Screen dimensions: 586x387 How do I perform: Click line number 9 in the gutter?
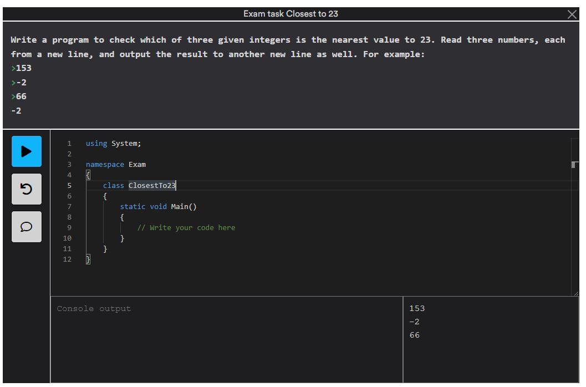[x=69, y=228]
